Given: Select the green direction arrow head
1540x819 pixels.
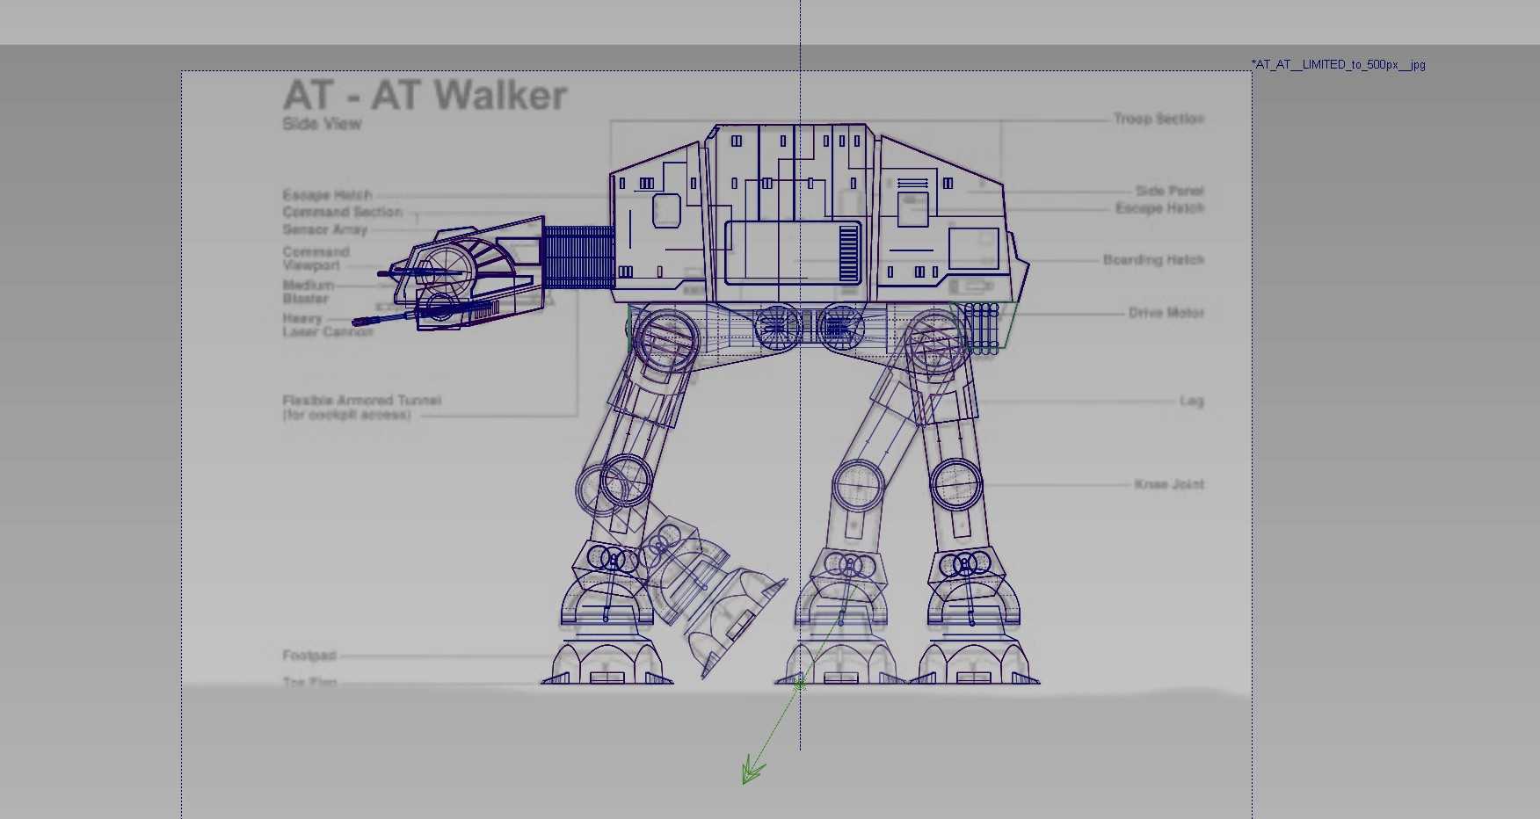Looking at the screenshot, I should (752, 770).
